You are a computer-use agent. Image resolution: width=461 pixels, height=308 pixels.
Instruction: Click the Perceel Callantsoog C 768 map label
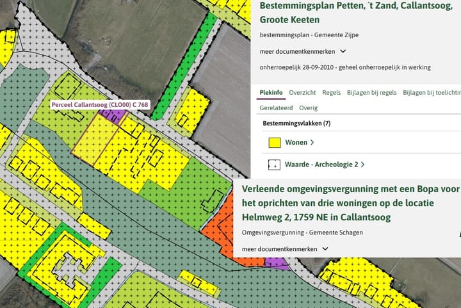point(99,104)
